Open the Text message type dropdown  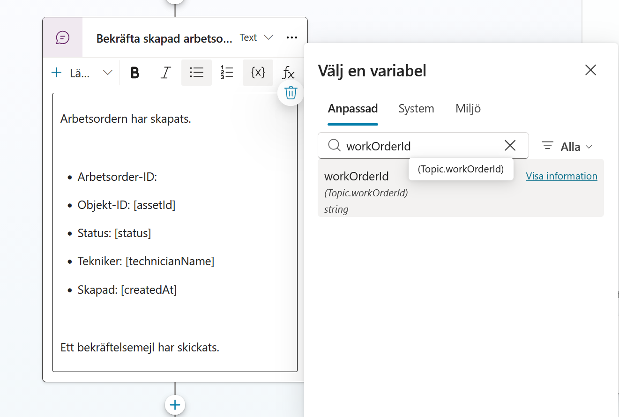tap(257, 37)
